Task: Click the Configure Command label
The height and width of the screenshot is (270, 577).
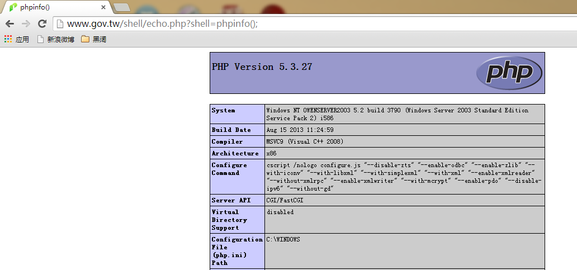Action: [229, 169]
